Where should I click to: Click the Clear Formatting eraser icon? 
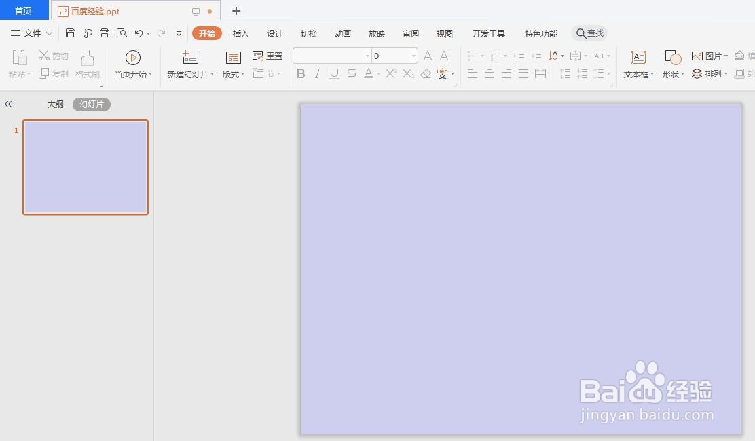tap(426, 73)
